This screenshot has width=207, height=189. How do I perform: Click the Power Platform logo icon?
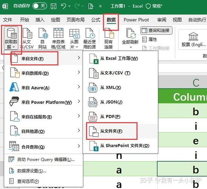click(x=14, y=101)
